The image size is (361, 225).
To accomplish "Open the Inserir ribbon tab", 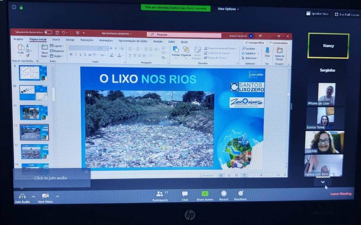I will [x=56, y=40].
